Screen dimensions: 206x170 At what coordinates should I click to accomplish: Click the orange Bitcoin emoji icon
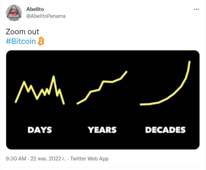tap(41, 41)
